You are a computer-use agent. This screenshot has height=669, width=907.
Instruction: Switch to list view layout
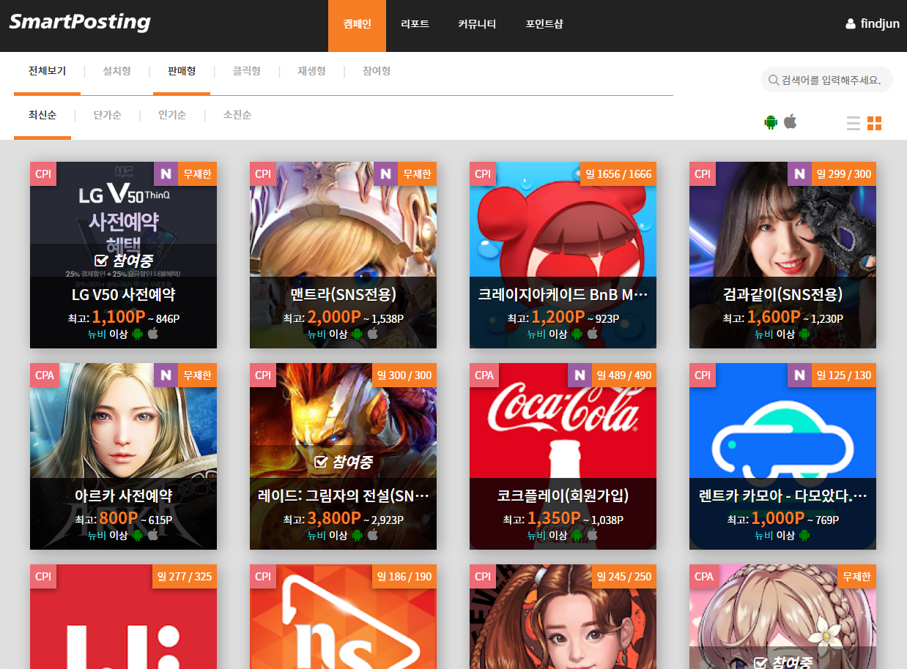(x=854, y=123)
